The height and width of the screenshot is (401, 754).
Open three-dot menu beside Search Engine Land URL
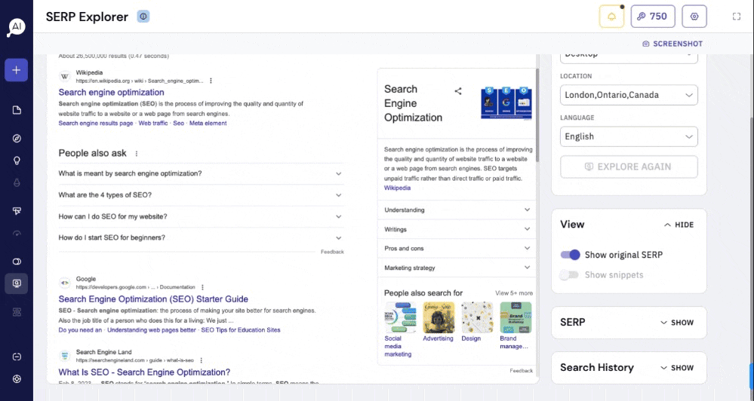pos(201,360)
